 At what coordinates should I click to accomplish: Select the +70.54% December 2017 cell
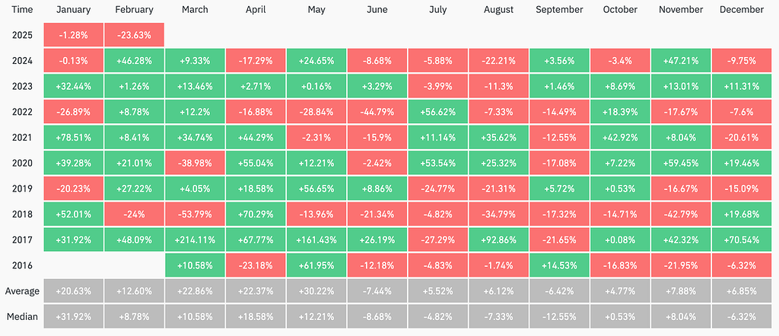tap(741, 240)
